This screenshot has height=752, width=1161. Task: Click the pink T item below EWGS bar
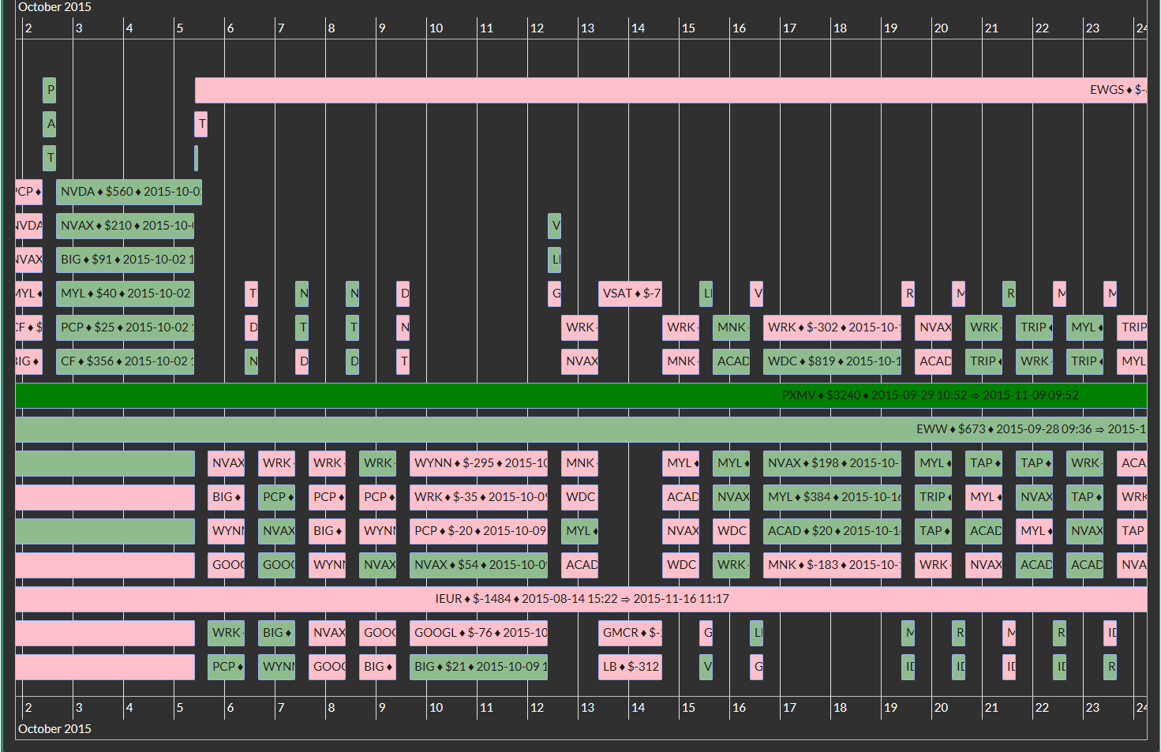click(201, 124)
